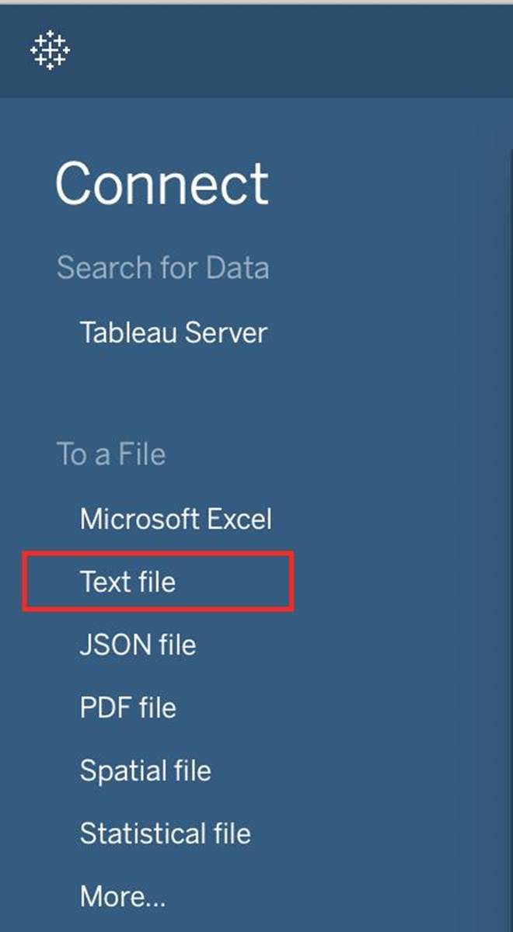
Task: Show additional file connector types
Action: pyautogui.click(x=123, y=897)
